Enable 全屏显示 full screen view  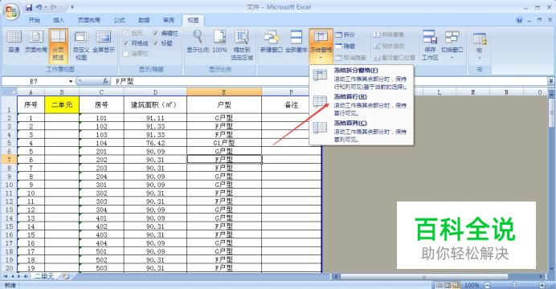[x=104, y=42]
